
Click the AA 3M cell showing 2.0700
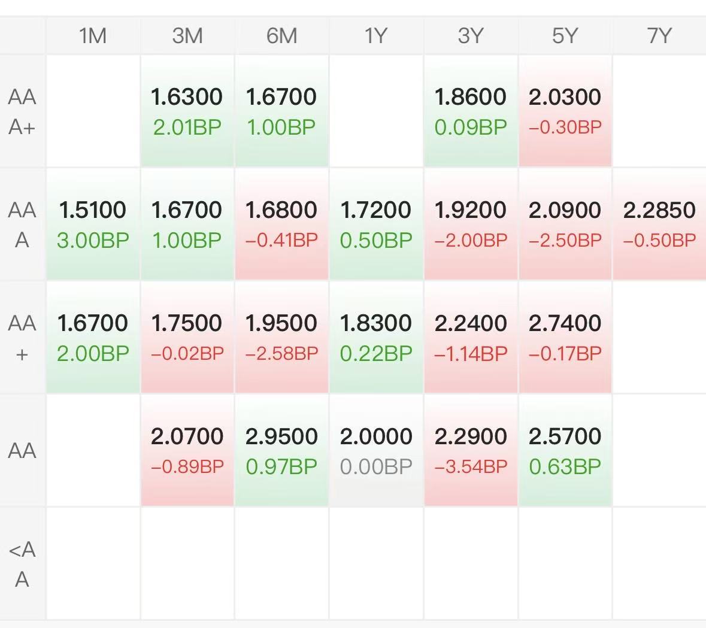[x=187, y=451]
